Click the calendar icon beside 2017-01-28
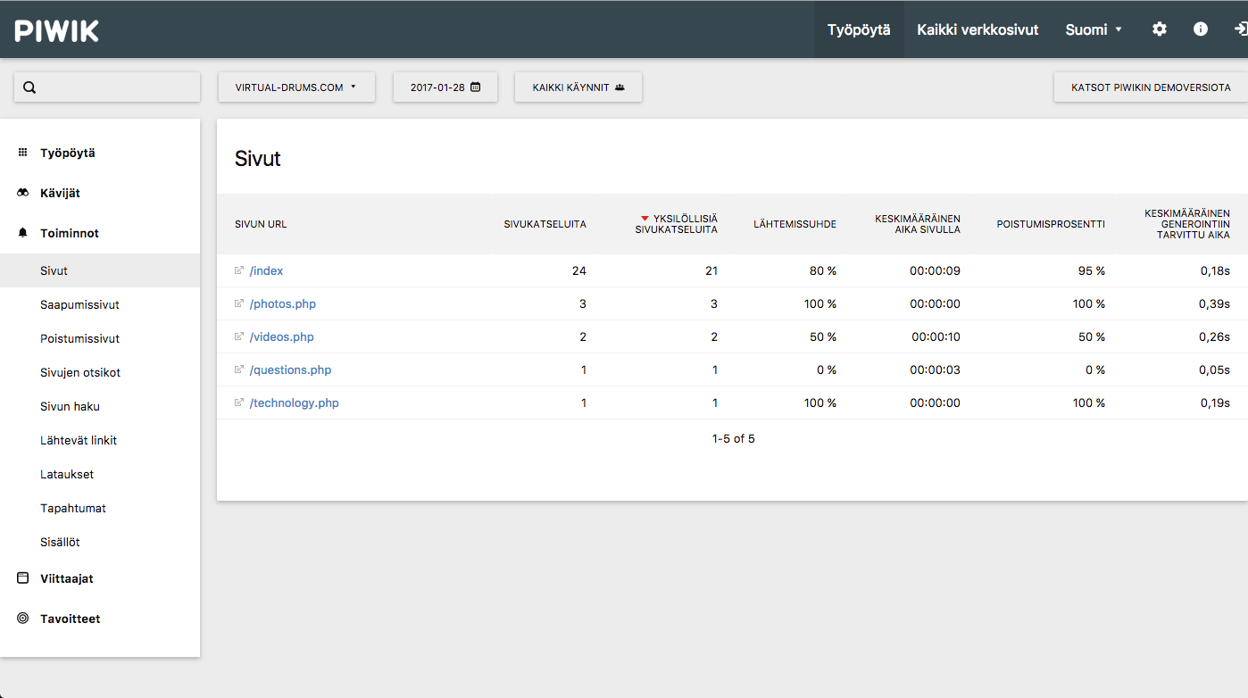This screenshot has height=698, width=1248. (476, 87)
